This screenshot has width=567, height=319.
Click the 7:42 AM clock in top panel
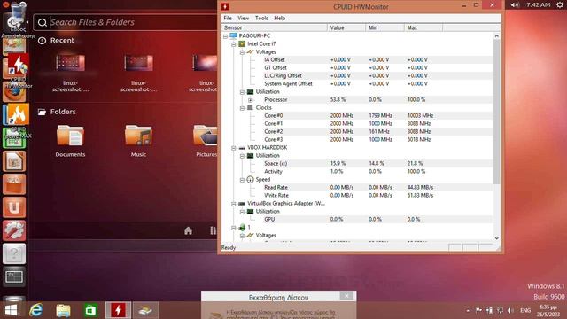(x=539, y=4)
